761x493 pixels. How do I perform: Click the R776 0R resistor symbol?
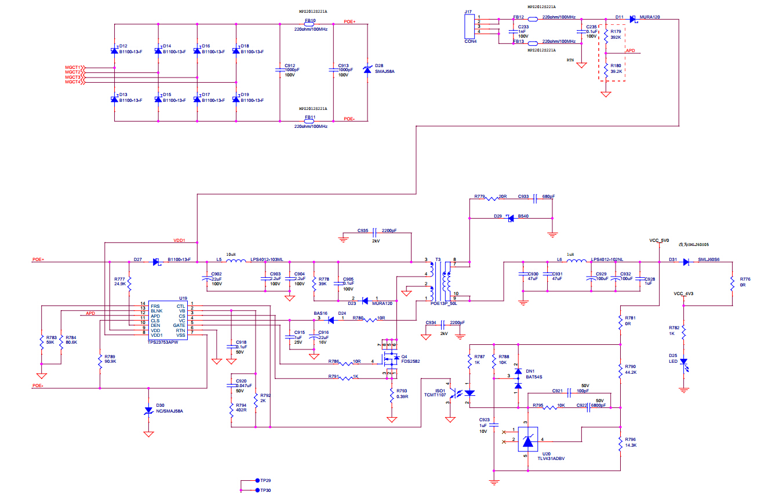(732, 284)
